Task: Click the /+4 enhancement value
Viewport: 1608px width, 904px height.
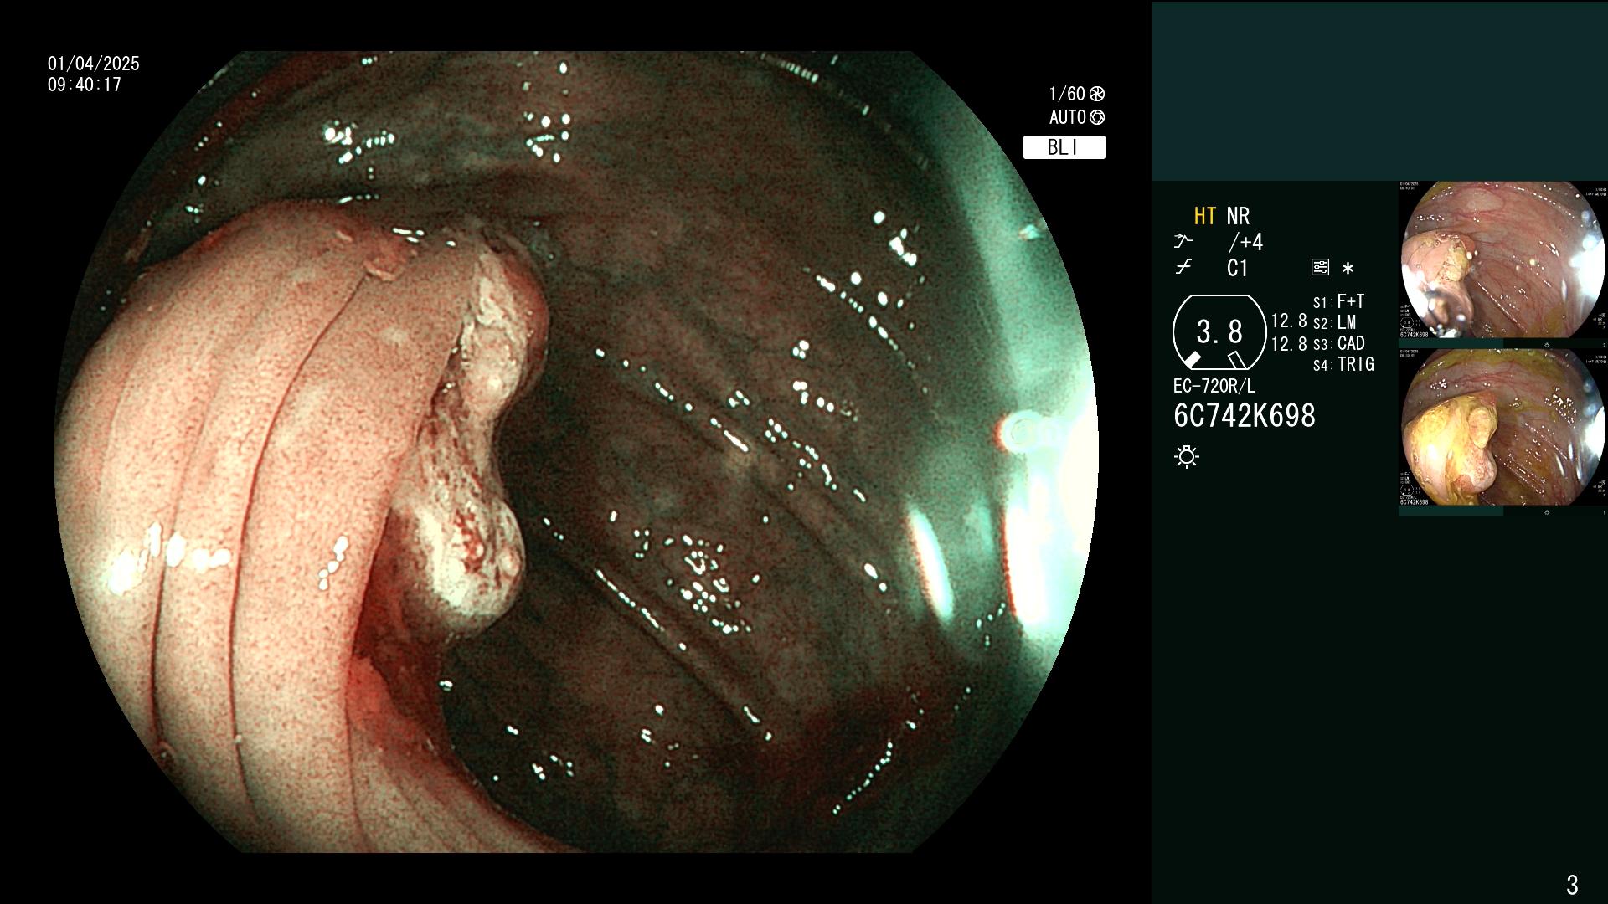Action: tap(1245, 242)
